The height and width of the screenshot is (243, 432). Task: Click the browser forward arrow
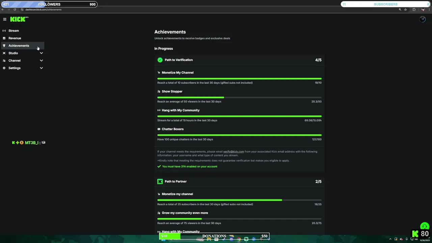[x=9, y=9]
